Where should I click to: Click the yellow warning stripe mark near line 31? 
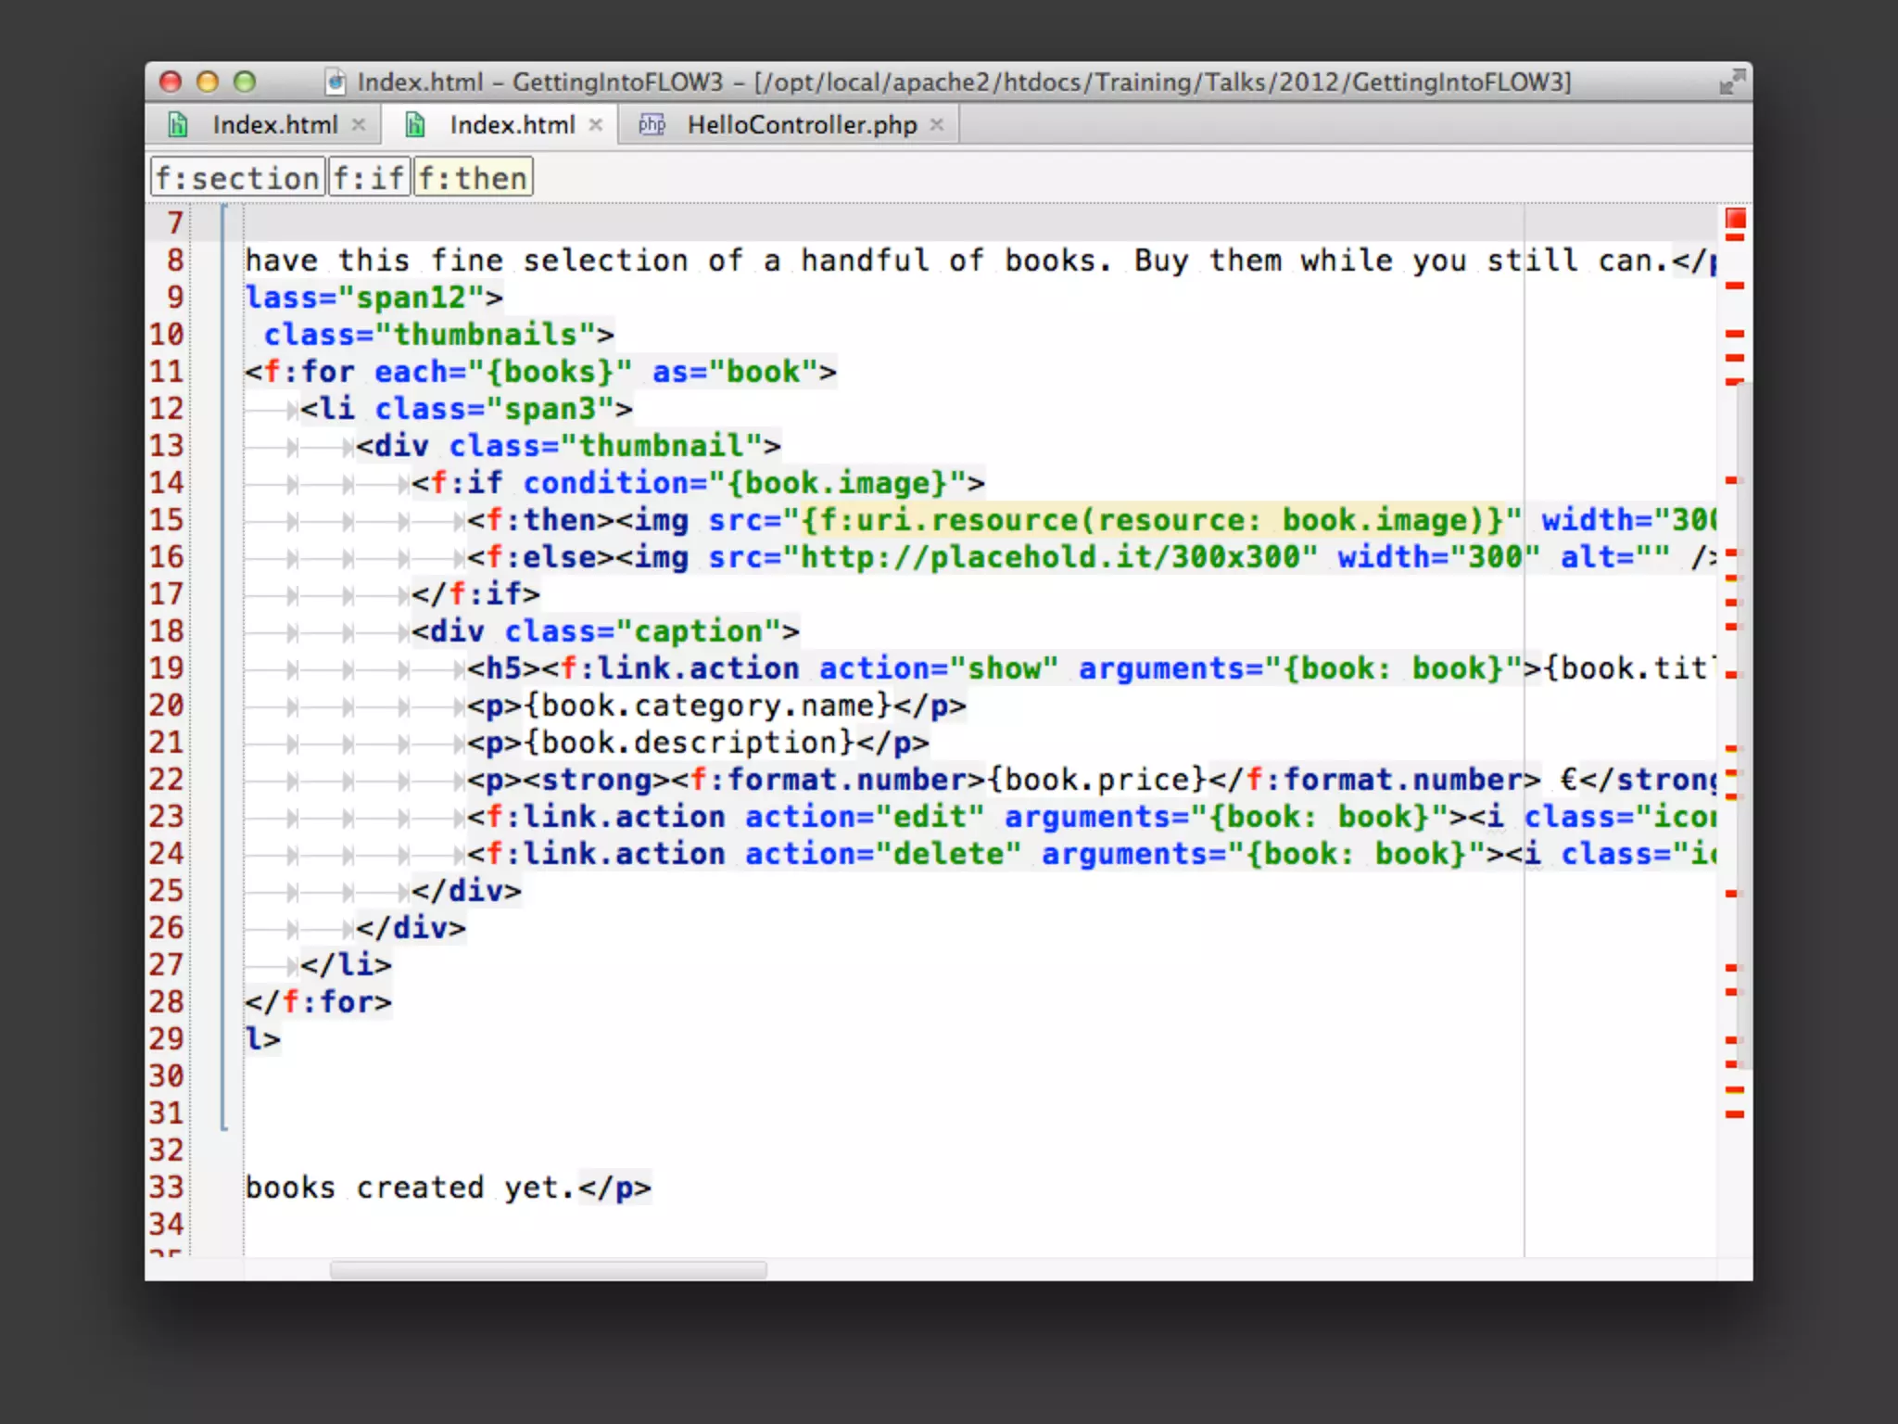pyautogui.click(x=1735, y=1090)
